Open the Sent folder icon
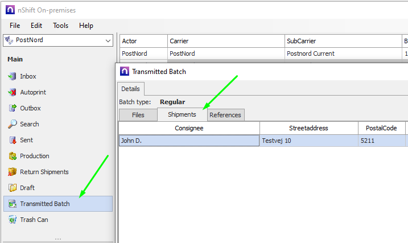The image size is (408, 243). click(13, 140)
